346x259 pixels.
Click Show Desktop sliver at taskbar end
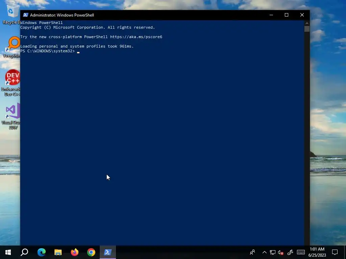click(345, 252)
